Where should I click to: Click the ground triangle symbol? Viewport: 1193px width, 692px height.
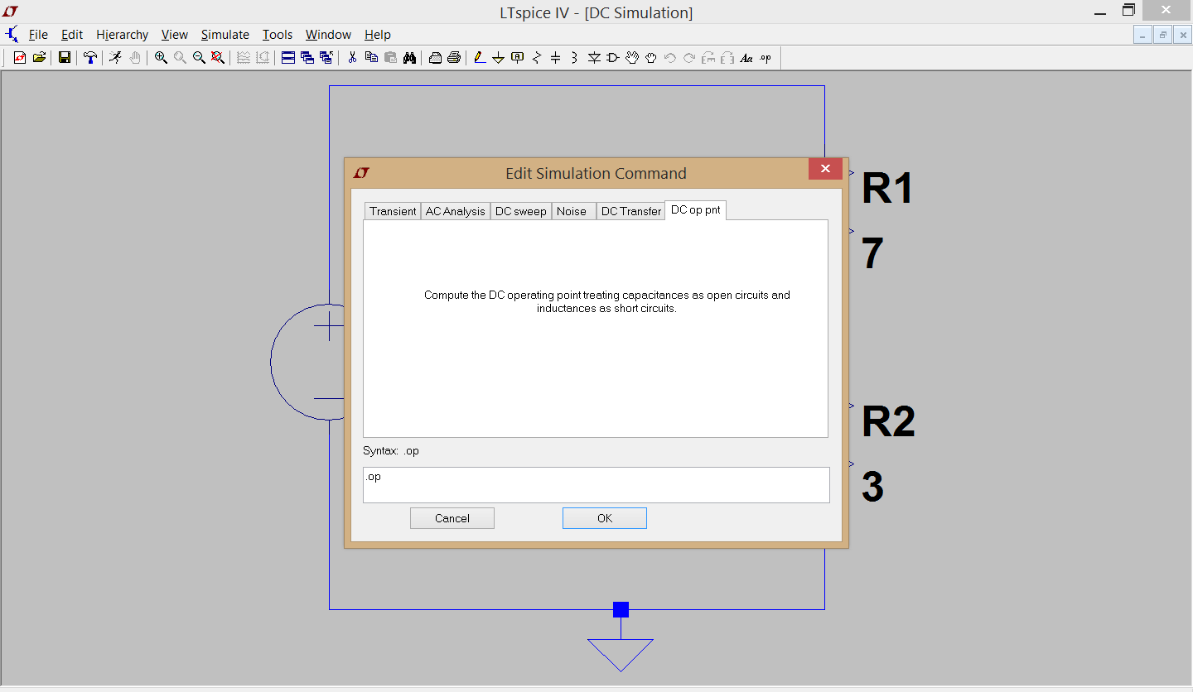pyautogui.click(x=621, y=655)
